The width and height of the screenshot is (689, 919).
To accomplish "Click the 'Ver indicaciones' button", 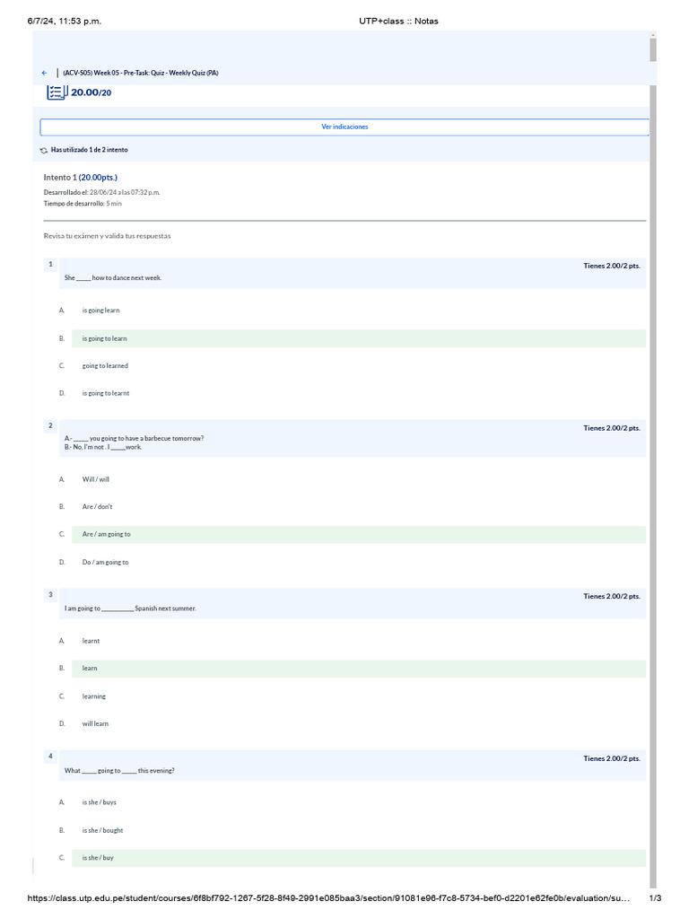I will pyautogui.click(x=344, y=127).
